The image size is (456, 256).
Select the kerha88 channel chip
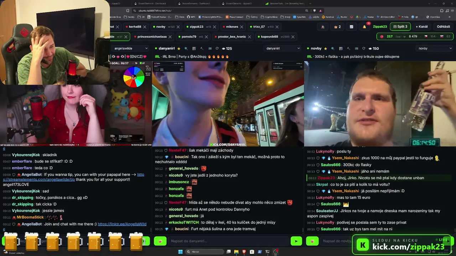tap(135, 27)
